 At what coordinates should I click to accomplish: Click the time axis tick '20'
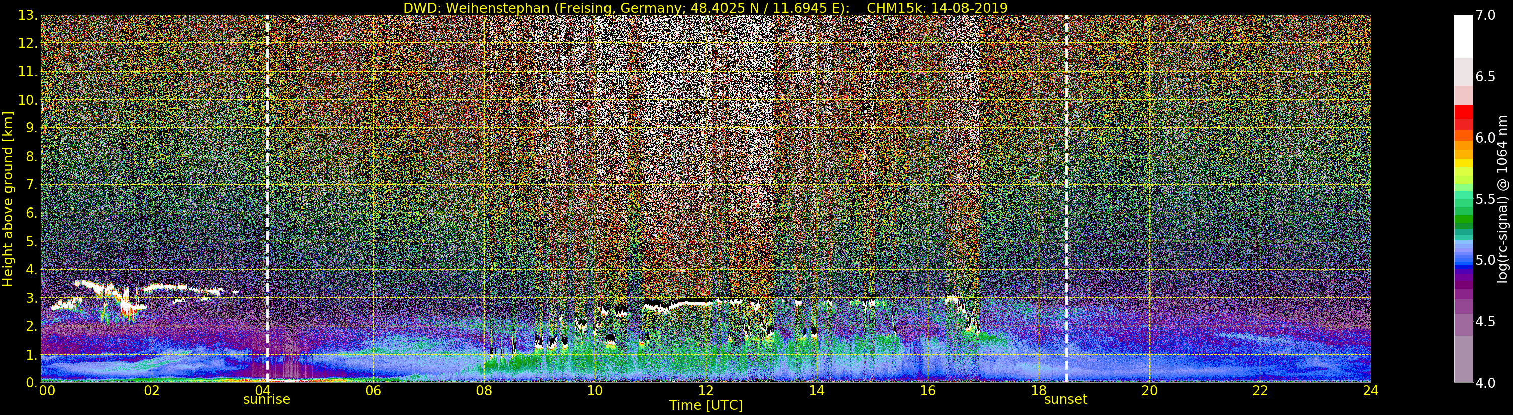click(x=1149, y=391)
